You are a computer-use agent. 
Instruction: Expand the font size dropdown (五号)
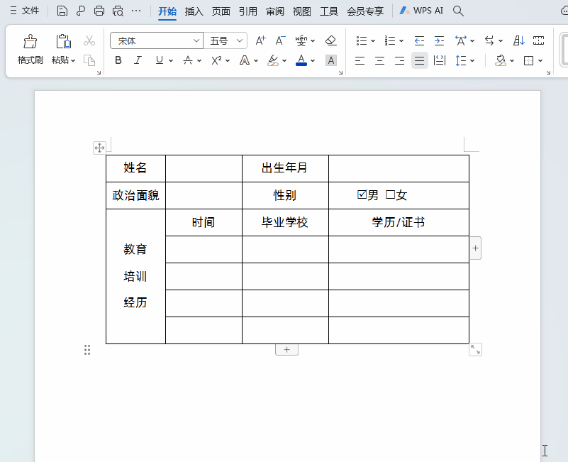click(x=240, y=40)
